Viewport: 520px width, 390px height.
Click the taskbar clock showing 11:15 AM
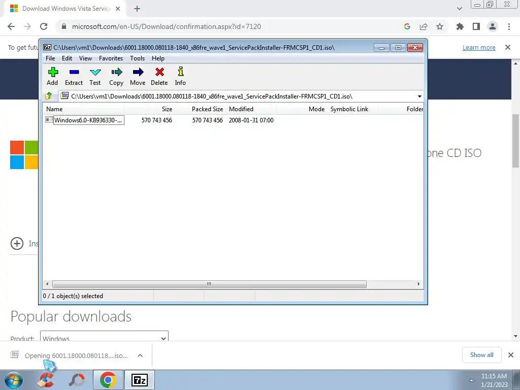click(494, 376)
